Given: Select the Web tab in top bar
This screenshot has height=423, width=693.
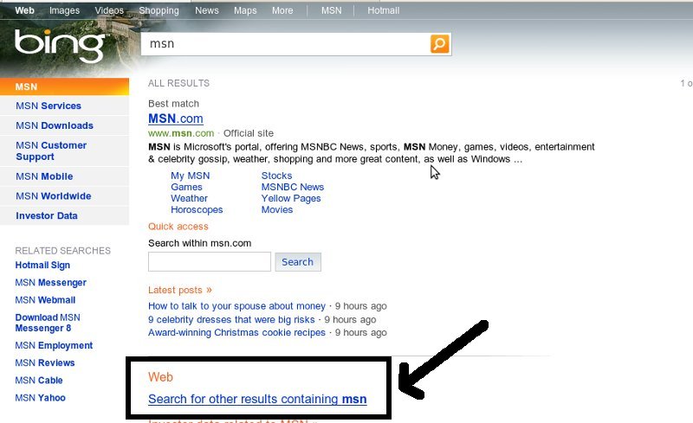Looking at the screenshot, I should (x=24, y=10).
